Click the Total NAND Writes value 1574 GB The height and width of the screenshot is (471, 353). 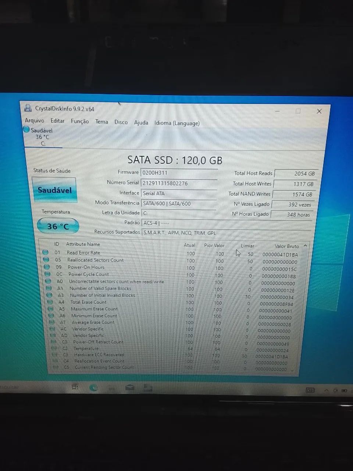(x=293, y=194)
